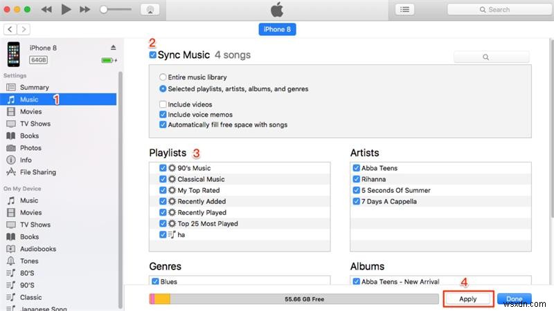Viewport: 554px width, 311px height.
Task: Uncheck 7 Days A Cappella artist
Action: [356, 201]
